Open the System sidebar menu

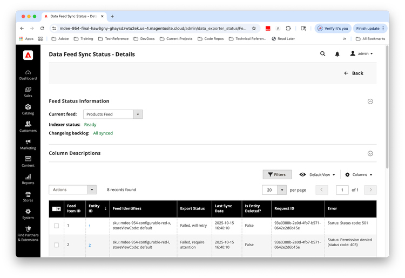[x=28, y=214]
